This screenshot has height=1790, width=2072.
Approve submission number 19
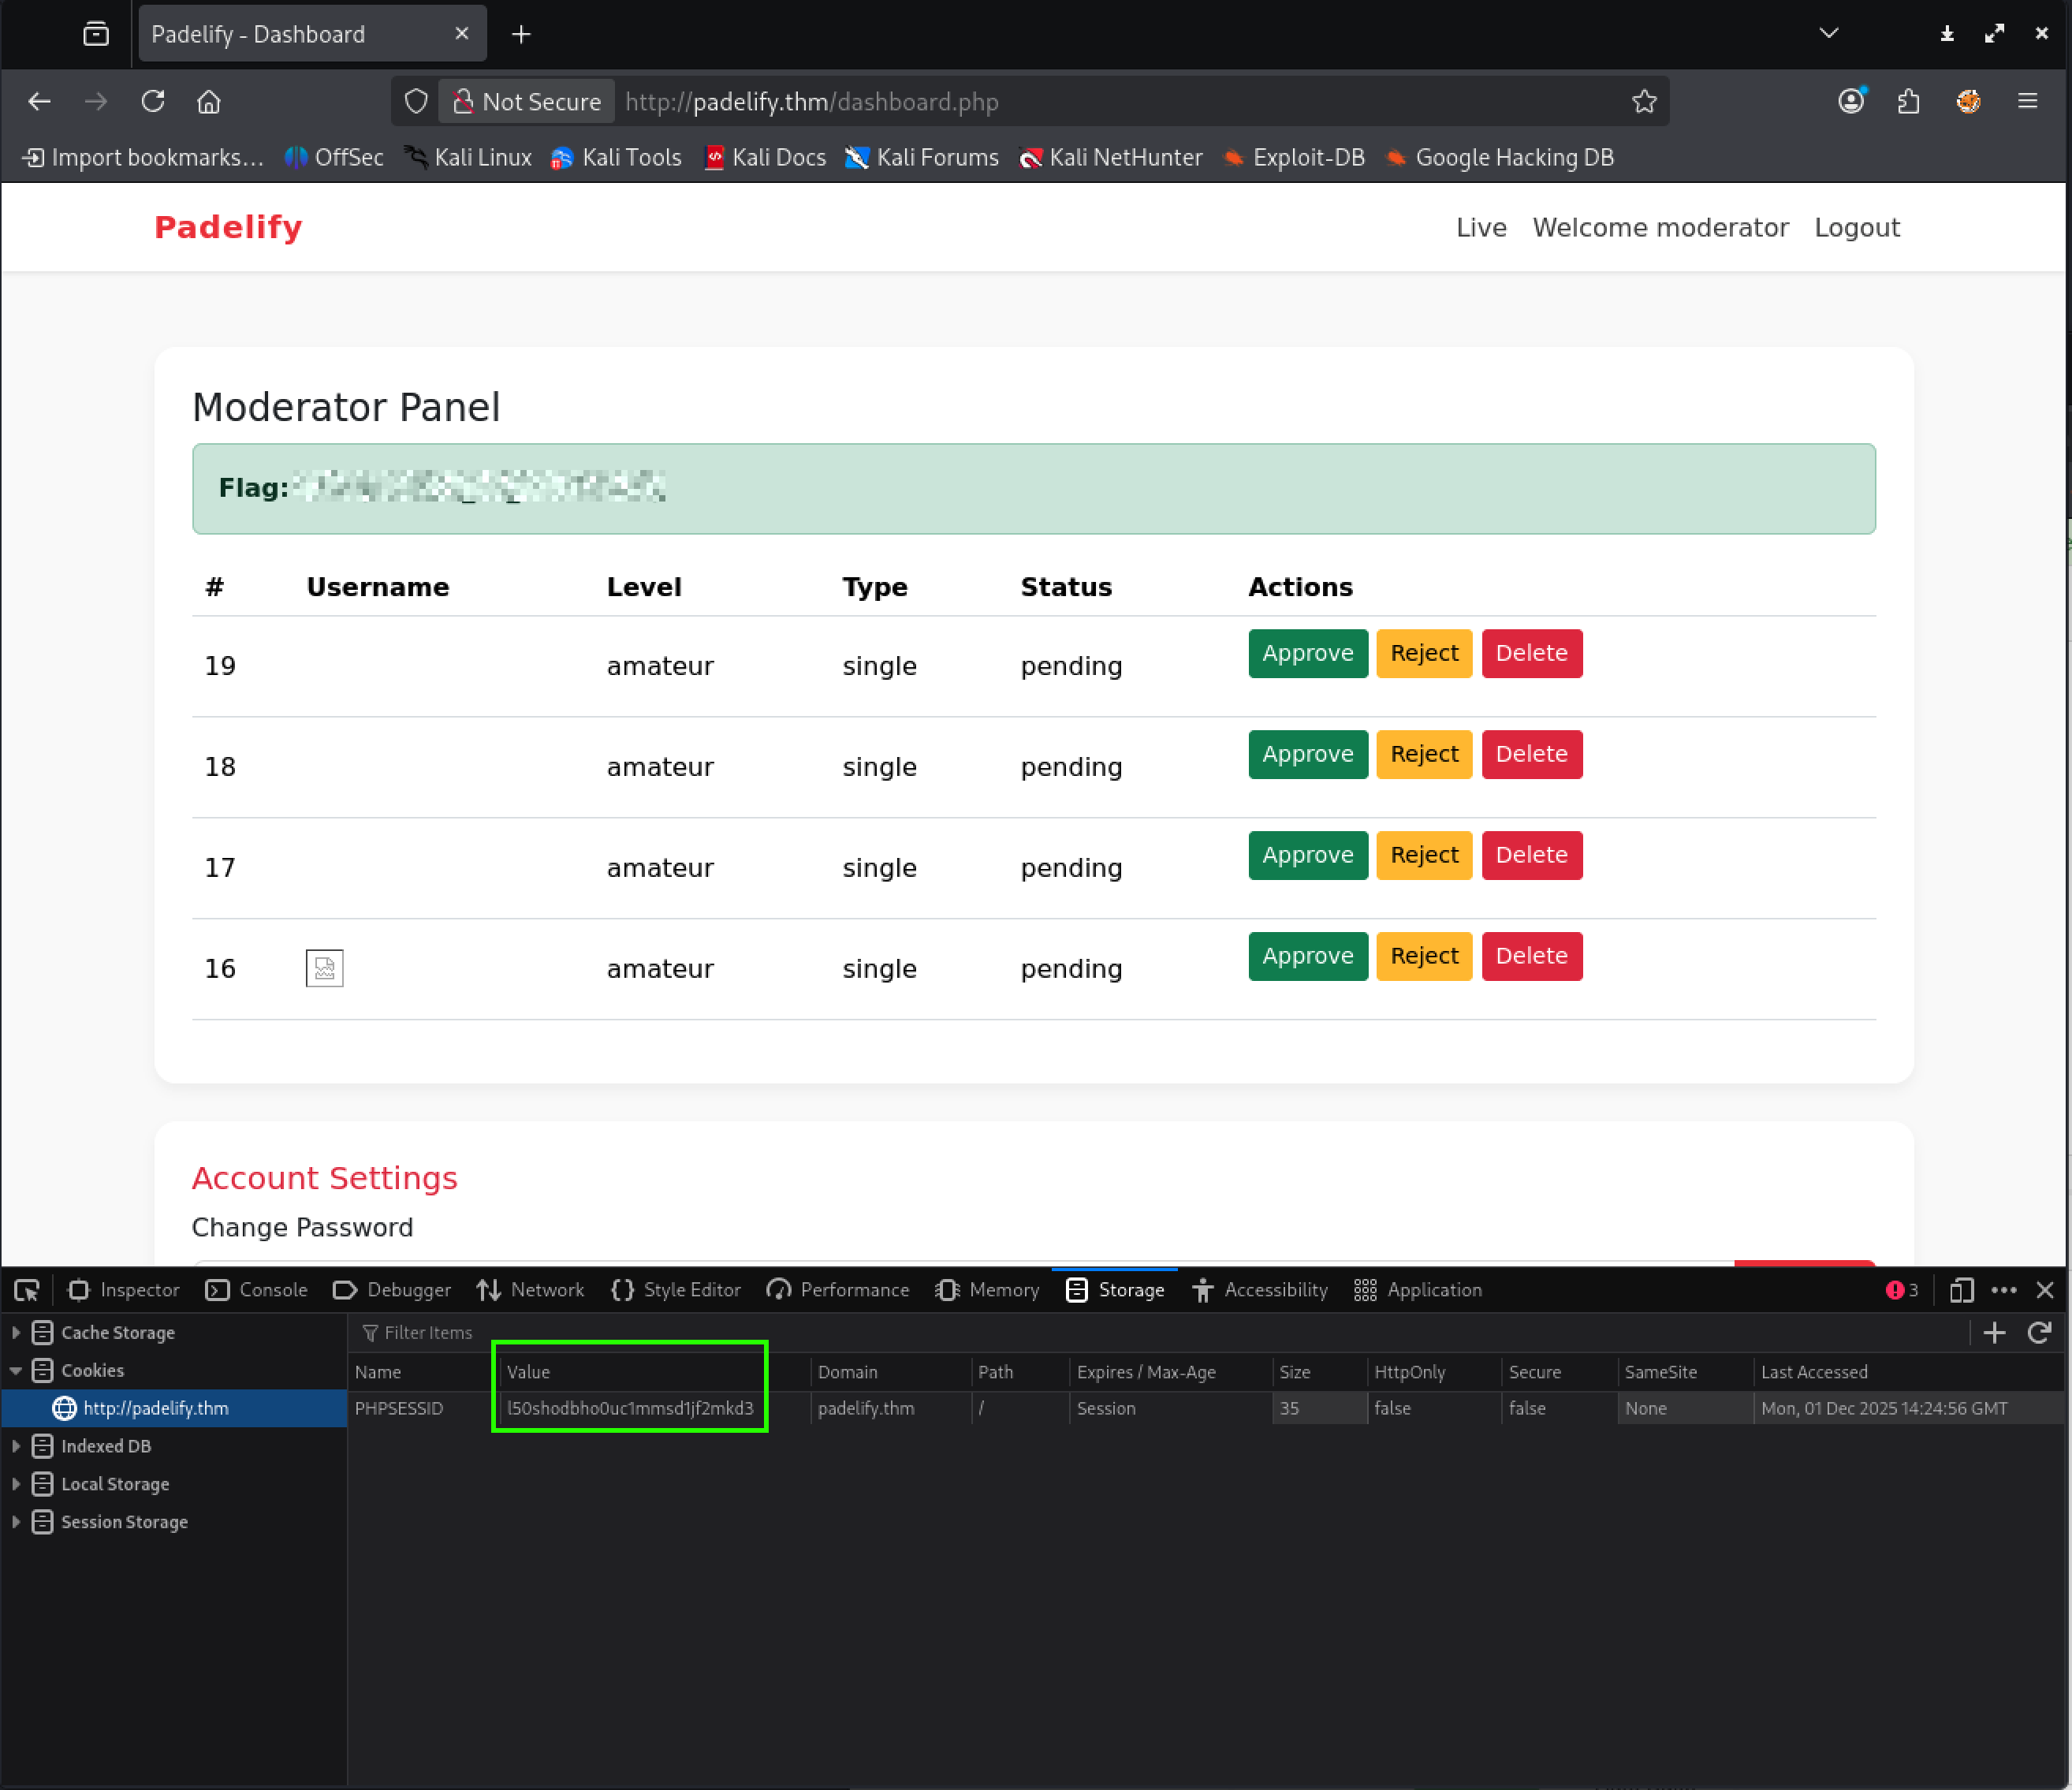pyautogui.click(x=1307, y=653)
